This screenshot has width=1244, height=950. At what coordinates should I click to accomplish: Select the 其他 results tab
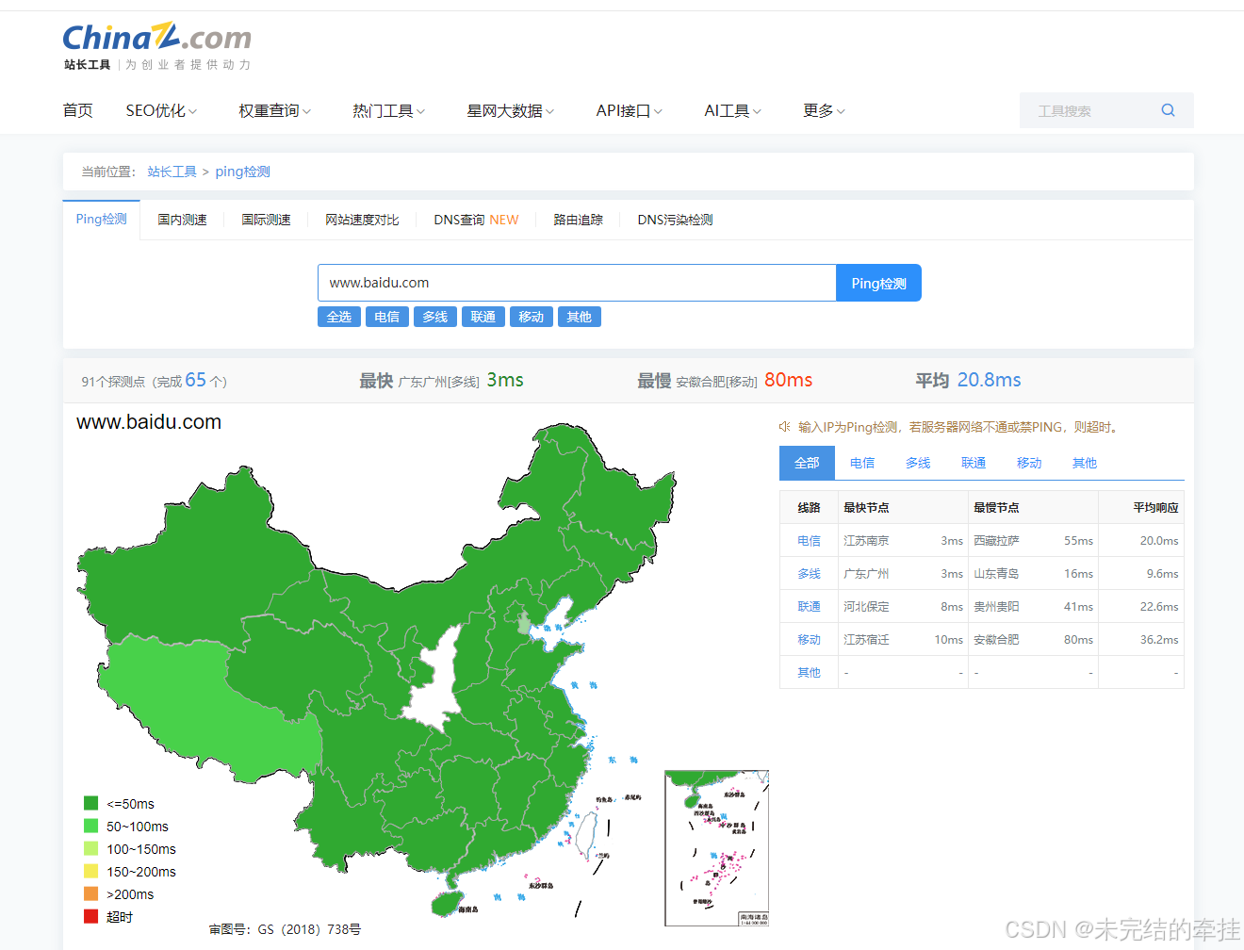(x=1085, y=463)
